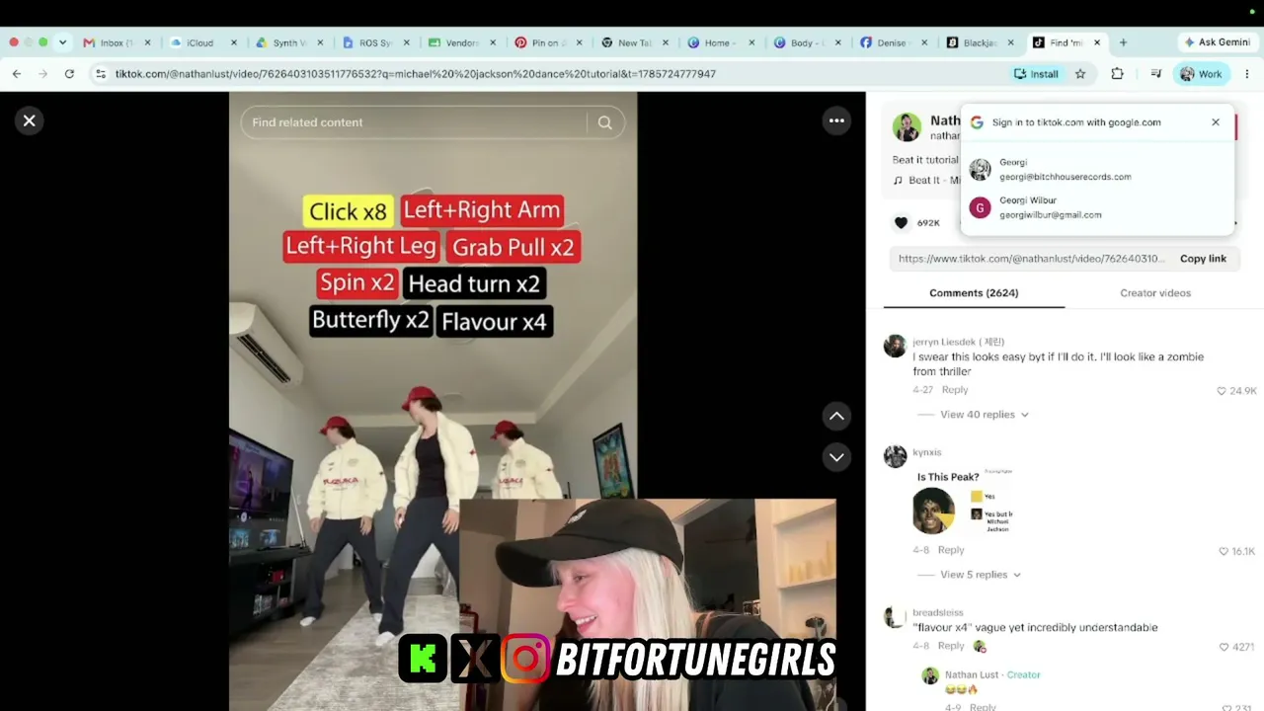This screenshot has height=711, width=1264.
Task: Open a new browser tab
Action: 1123,42
